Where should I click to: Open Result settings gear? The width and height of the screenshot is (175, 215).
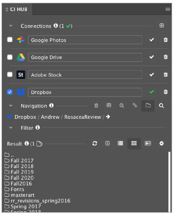click(161, 143)
